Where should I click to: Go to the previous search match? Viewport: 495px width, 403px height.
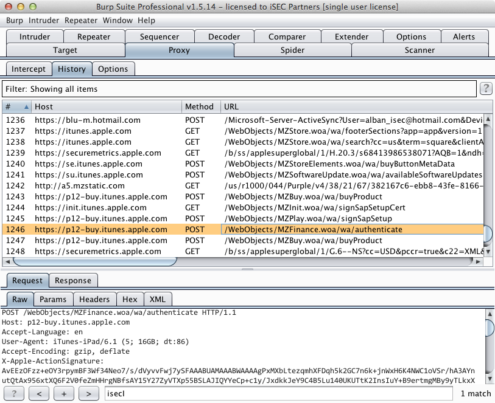[39, 393]
